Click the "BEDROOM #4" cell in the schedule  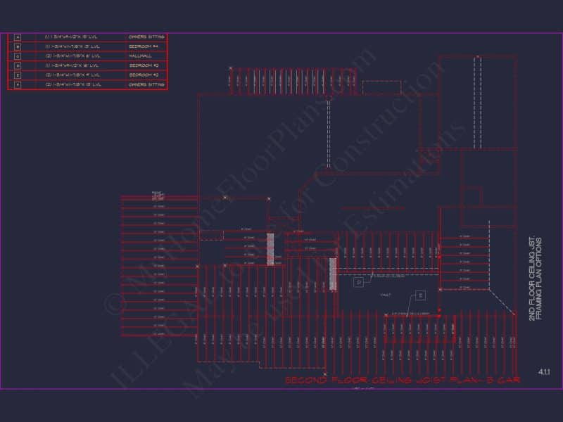click(144, 46)
